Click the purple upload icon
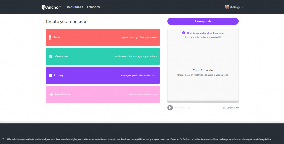The height and width of the screenshot is (144, 284). pyautogui.click(x=184, y=33)
